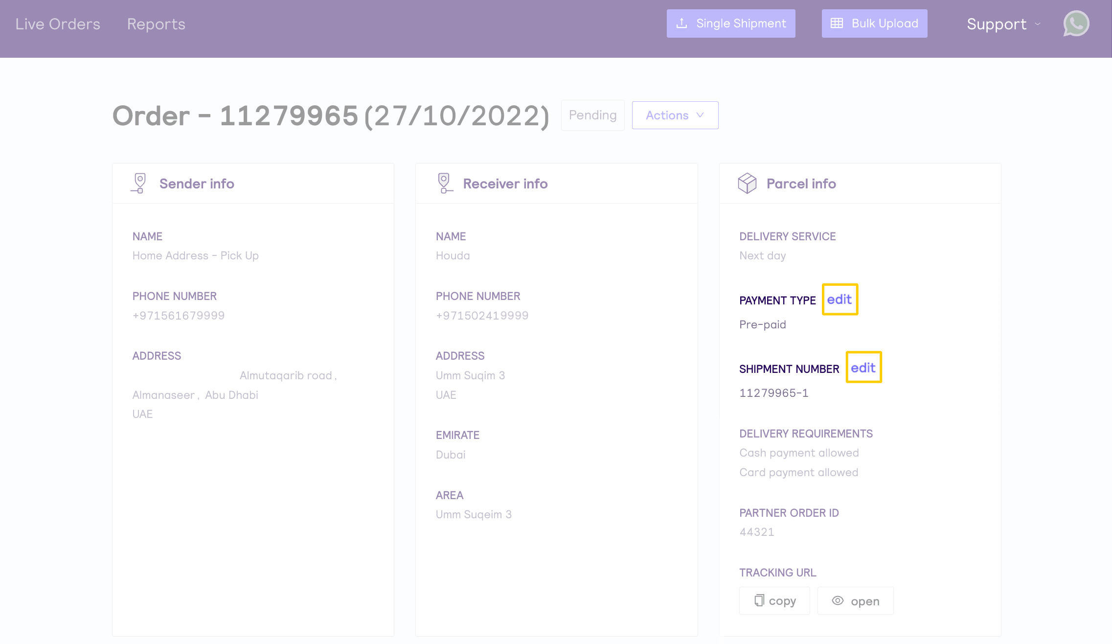Click upload icon on Single Shipment
The image size is (1112, 644).
[681, 23]
